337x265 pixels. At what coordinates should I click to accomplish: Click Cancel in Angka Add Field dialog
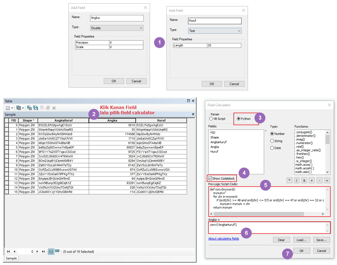coord(136,81)
